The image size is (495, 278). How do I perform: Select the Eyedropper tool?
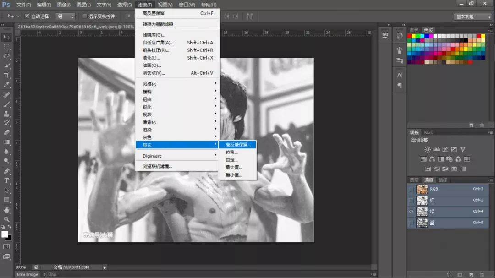coord(6,85)
